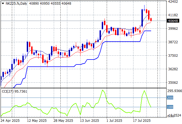The image size is (182, 124).
Task: Click the 41182 price on the scale
Action: pos(174,15)
